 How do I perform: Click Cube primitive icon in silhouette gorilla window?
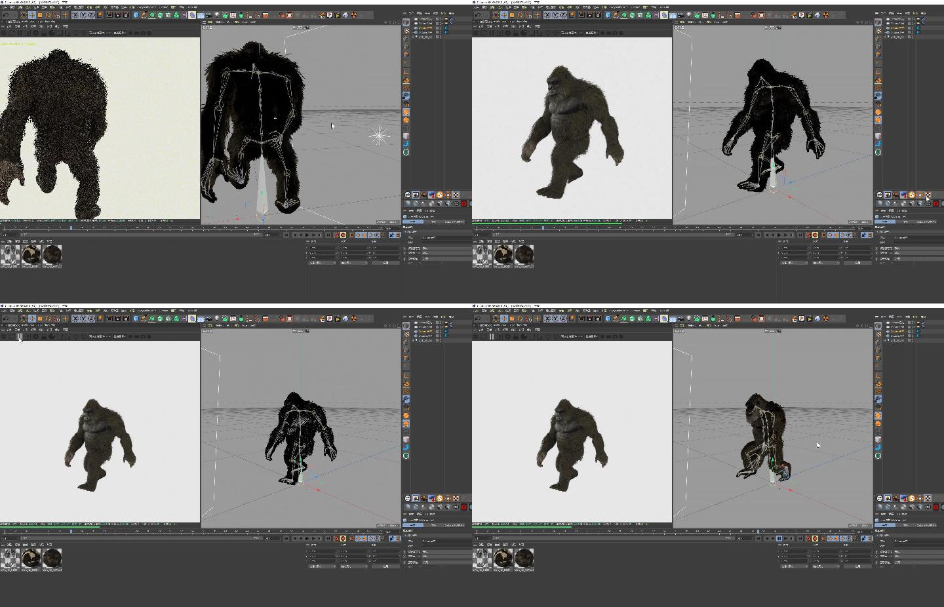point(136,318)
